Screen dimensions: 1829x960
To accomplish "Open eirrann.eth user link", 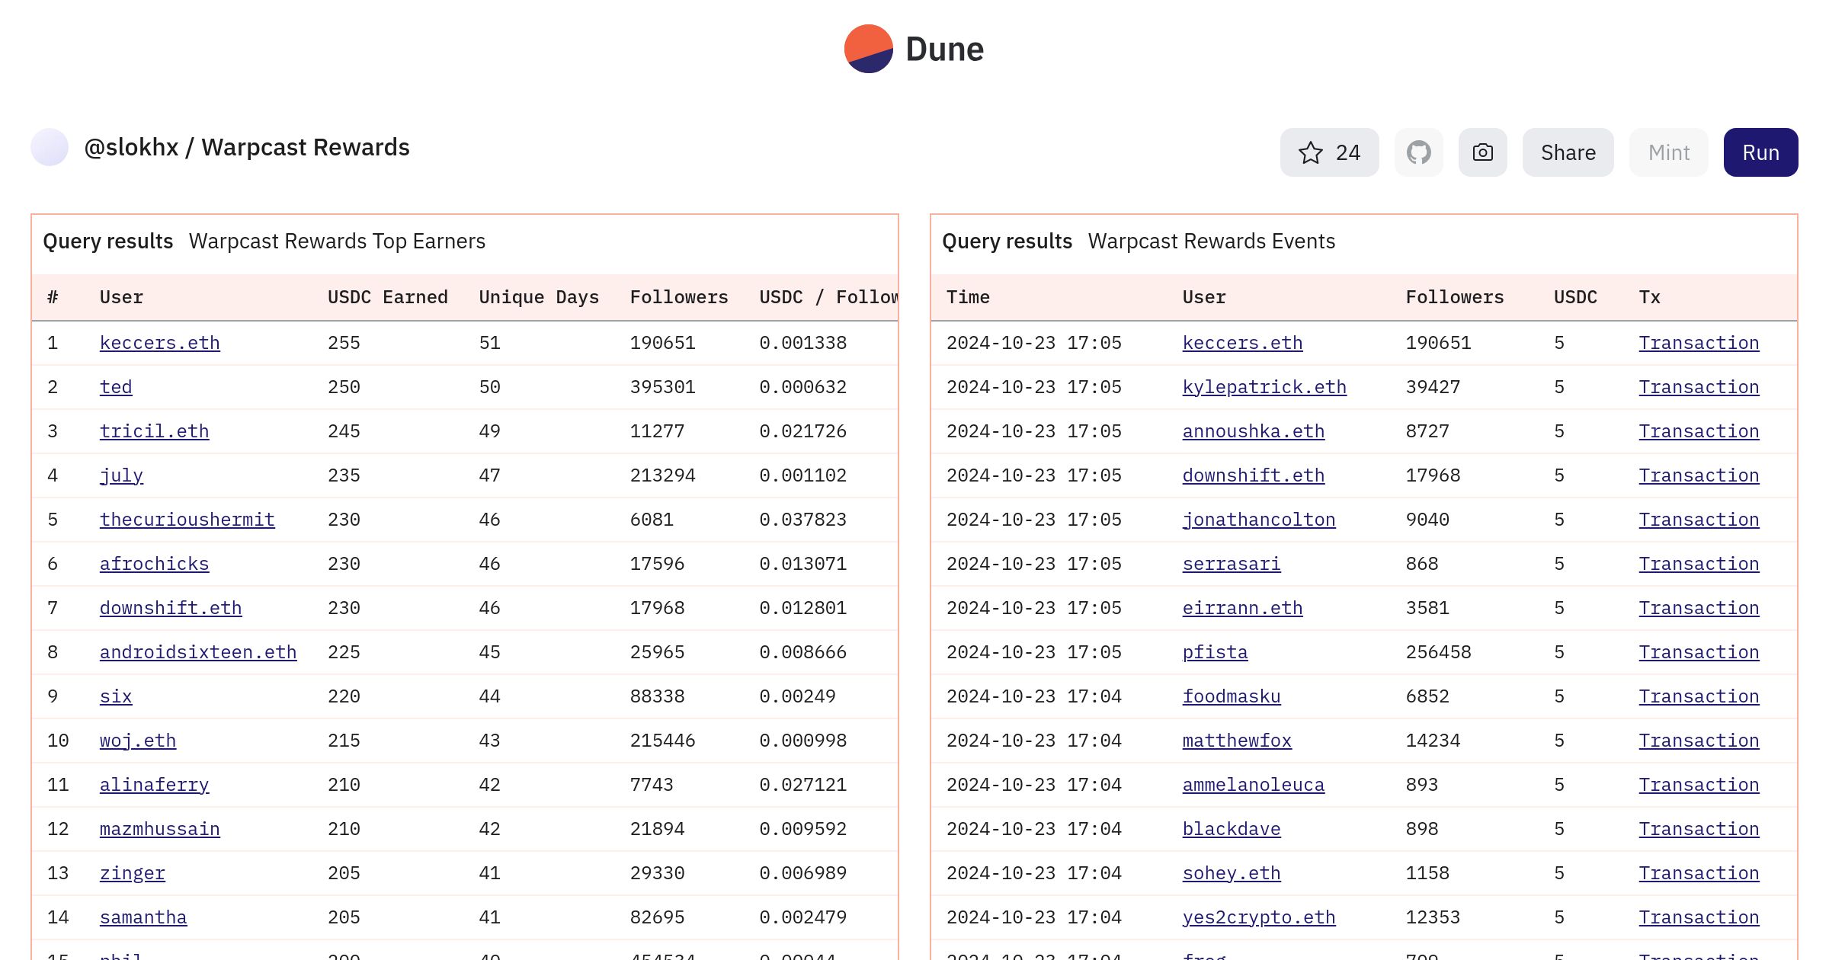I will click(1242, 608).
